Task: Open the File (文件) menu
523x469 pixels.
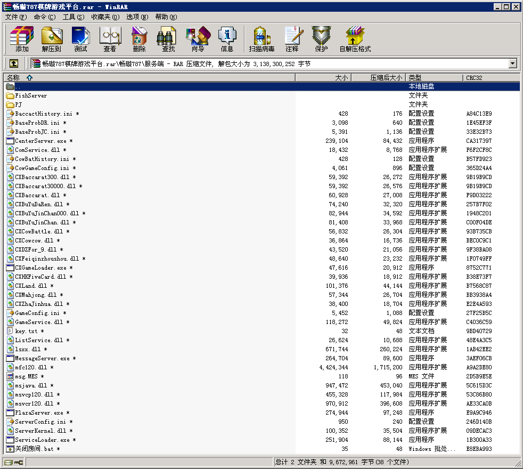Action: click(15, 17)
